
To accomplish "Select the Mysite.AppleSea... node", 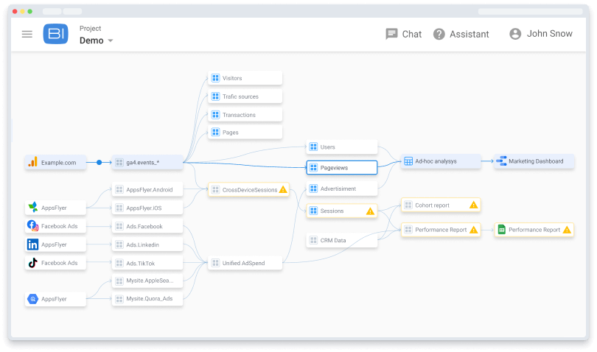I will (x=147, y=281).
